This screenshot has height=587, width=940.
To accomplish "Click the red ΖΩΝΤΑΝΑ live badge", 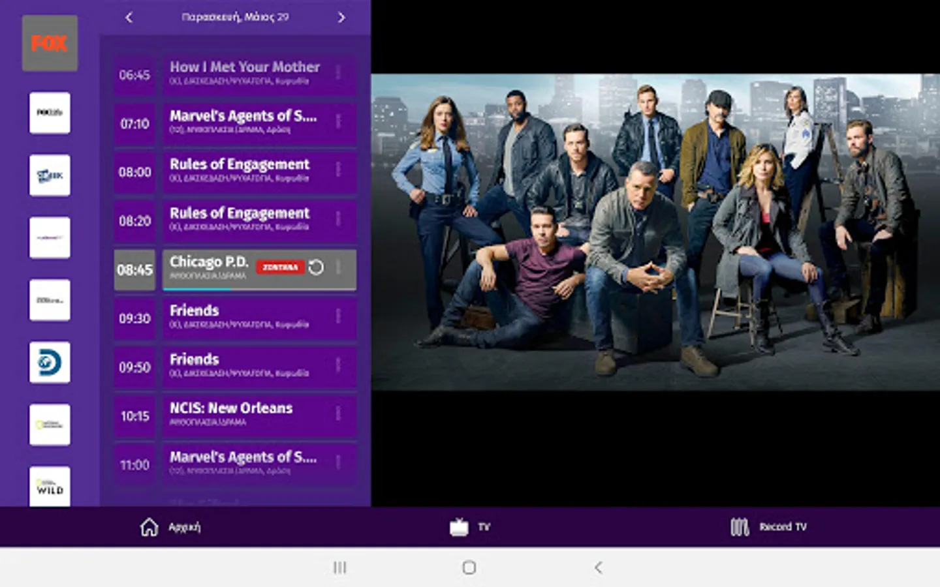I will [x=280, y=267].
